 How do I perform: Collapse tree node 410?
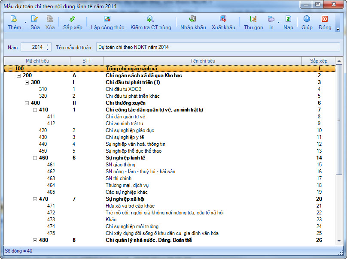[35, 110]
